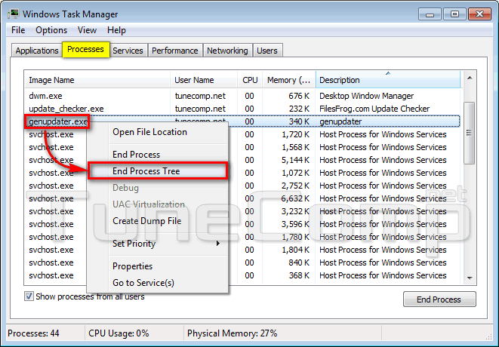Open the View menu
This screenshot has width=499, height=347.
pos(87,30)
